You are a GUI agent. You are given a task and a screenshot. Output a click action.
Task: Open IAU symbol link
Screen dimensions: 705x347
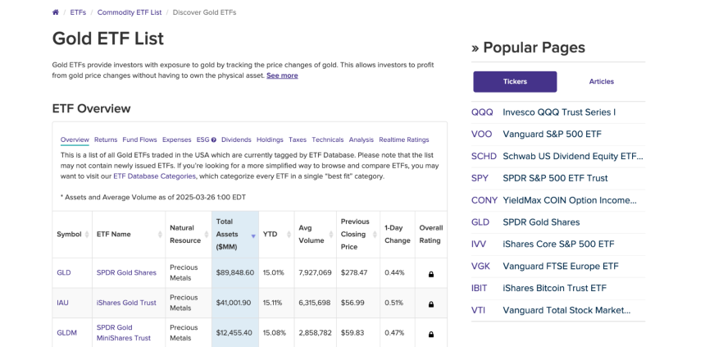(x=62, y=303)
